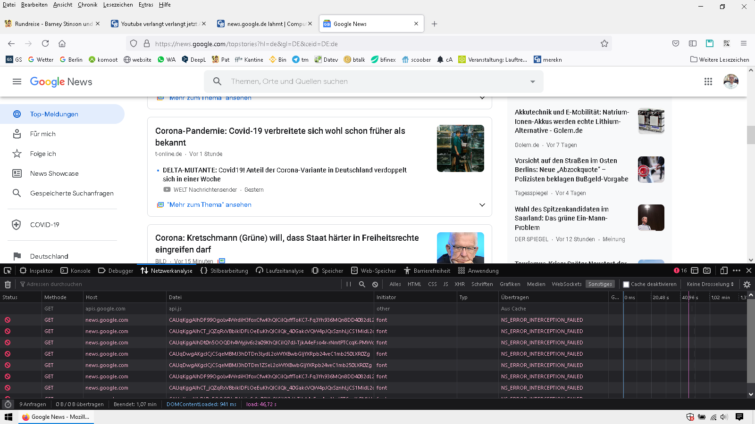Open the performance analysis stopwatch
Image resolution: width=755 pixels, height=424 pixels.
8,404
